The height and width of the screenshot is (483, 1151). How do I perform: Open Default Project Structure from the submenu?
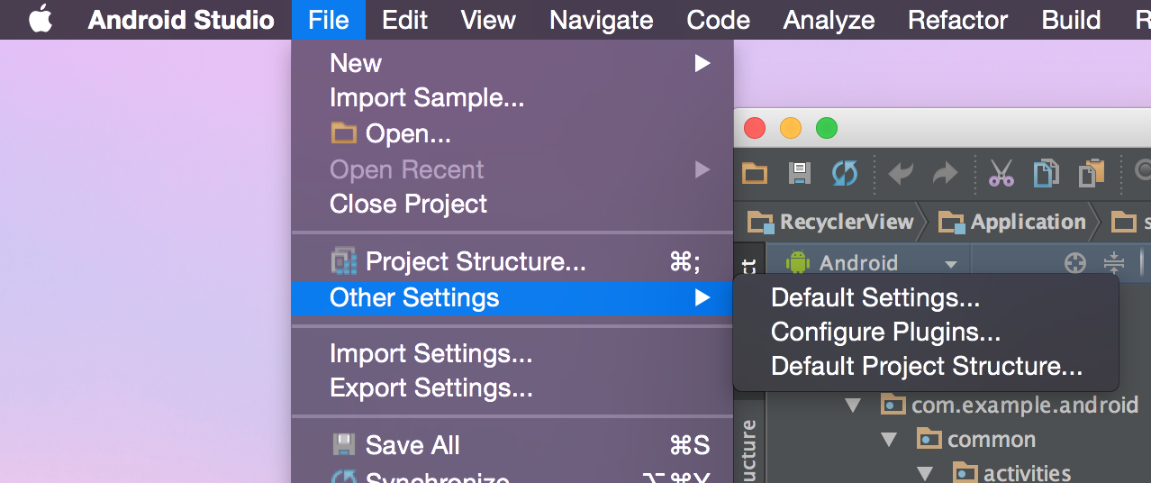coord(927,367)
